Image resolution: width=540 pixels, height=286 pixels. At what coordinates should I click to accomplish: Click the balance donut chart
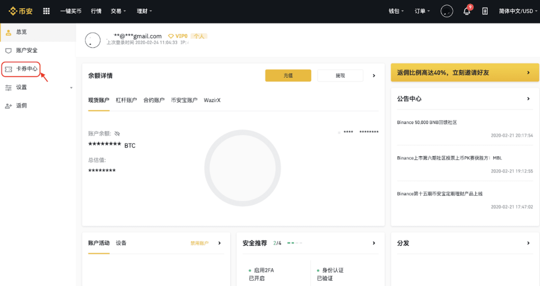242,168
